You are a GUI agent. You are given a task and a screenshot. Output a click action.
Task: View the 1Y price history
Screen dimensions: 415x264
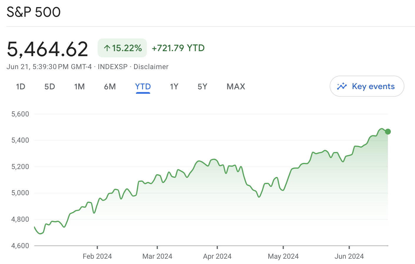[174, 86]
